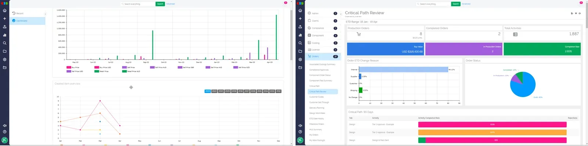The height and width of the screenshot is (146, 588).
Task: Click the Total Activities table icon
Action: click(x=515, y=34)
